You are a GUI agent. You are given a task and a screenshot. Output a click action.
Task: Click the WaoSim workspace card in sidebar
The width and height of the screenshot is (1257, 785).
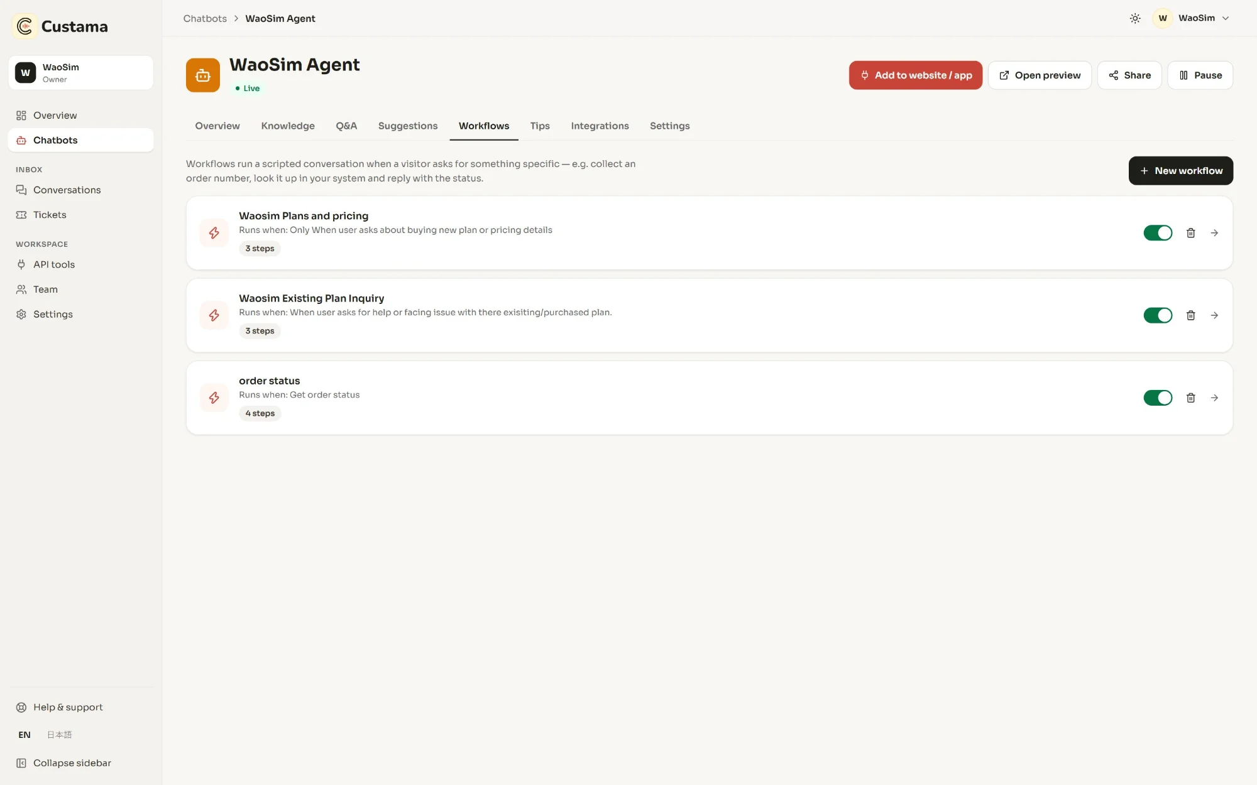[x=81, y=73]
